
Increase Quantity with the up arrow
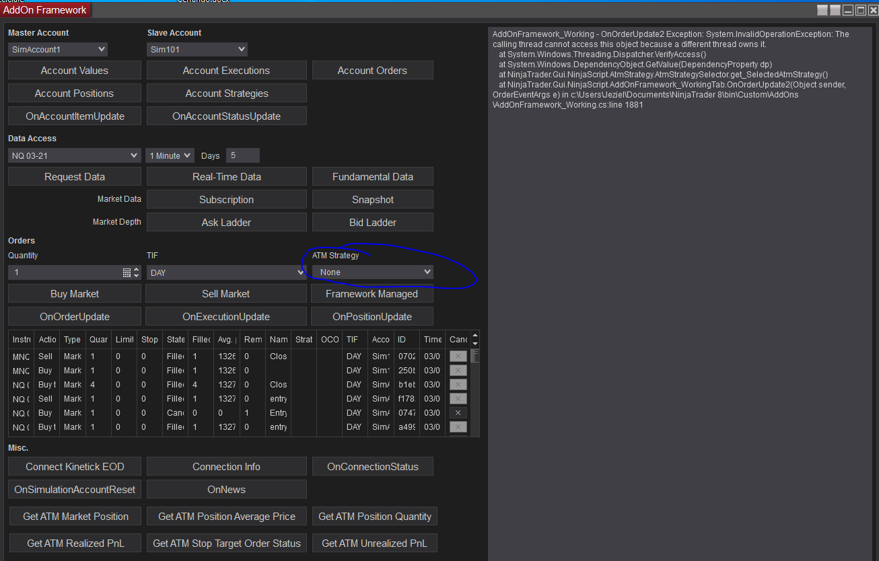point(137,270)
